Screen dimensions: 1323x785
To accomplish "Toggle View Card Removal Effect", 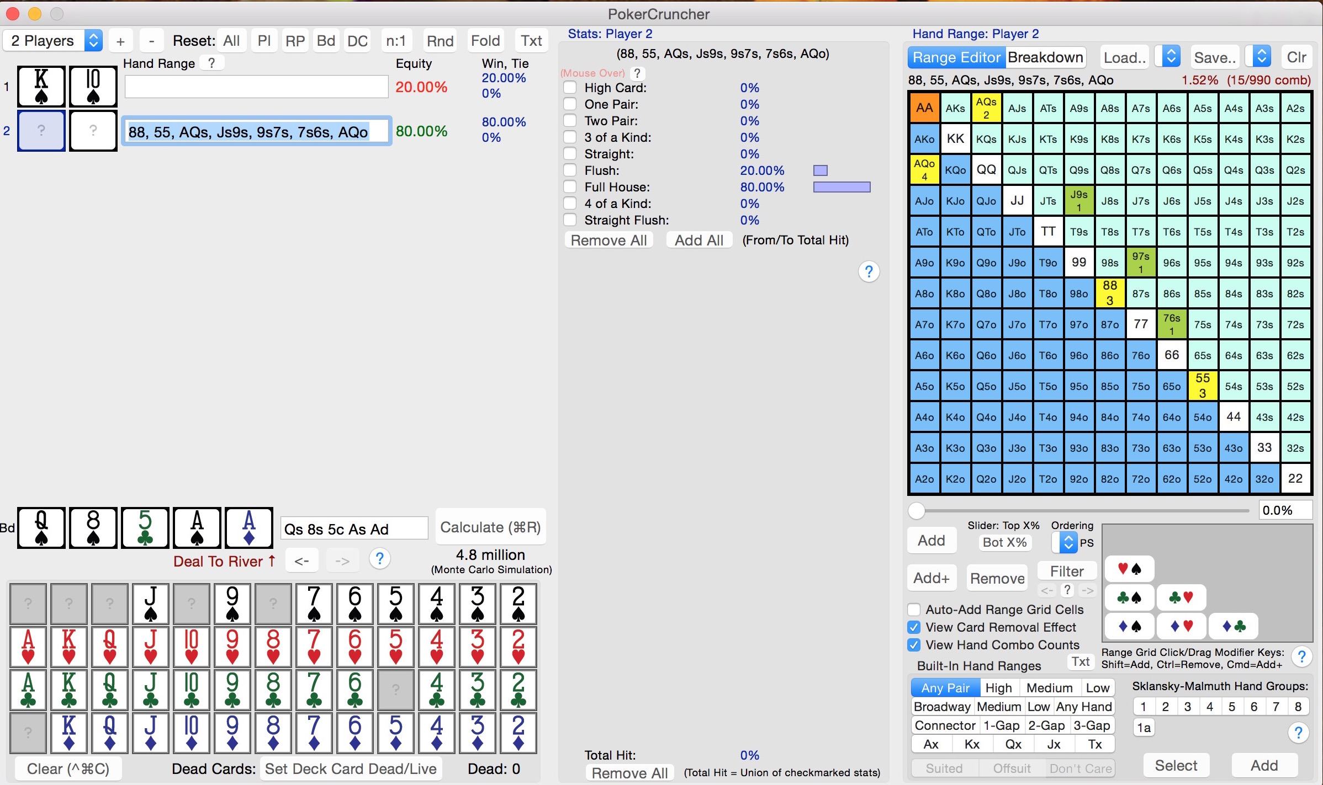I will click(x=914, y=627).
